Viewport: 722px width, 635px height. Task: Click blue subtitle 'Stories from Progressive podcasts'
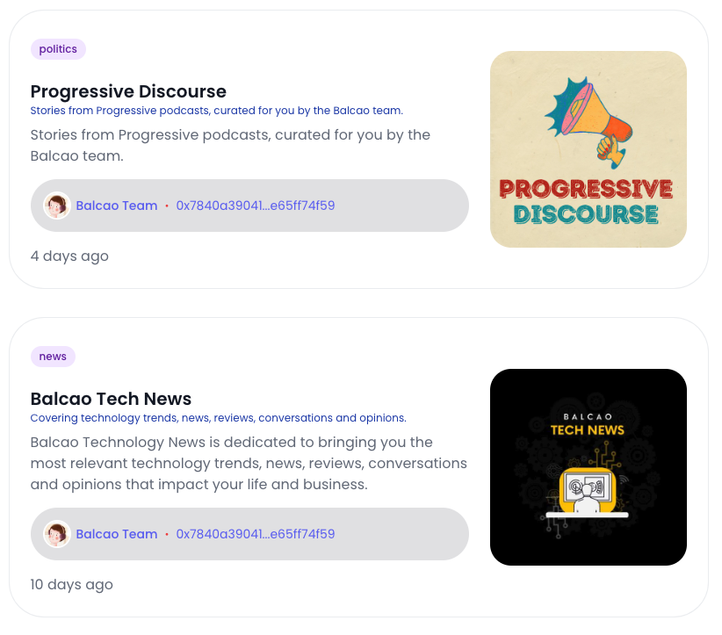click(x=217, y=111)
